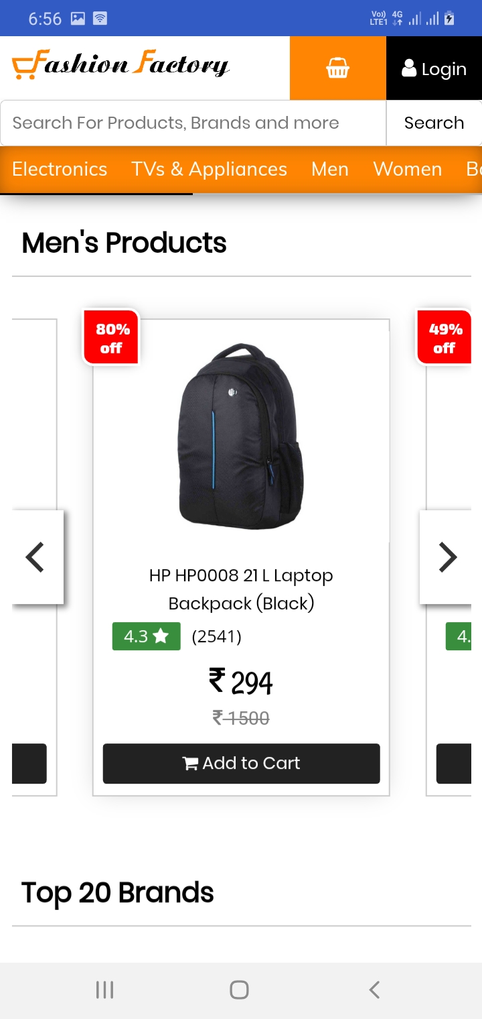Click the 80% off discount badge
This screenshot has height=1019, width=482.
click(110, 338)
